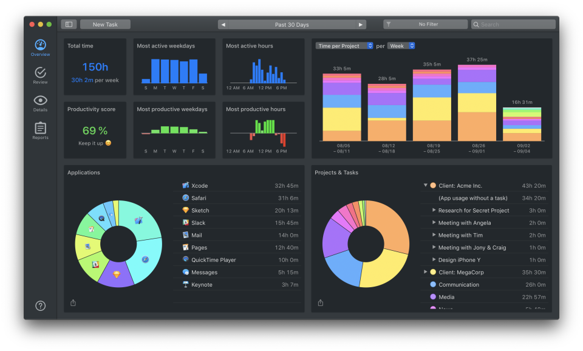Open the Past 30 Days range selector
Image resolution: width=583 pixels, height=351 pixels.
click(292, 24)
